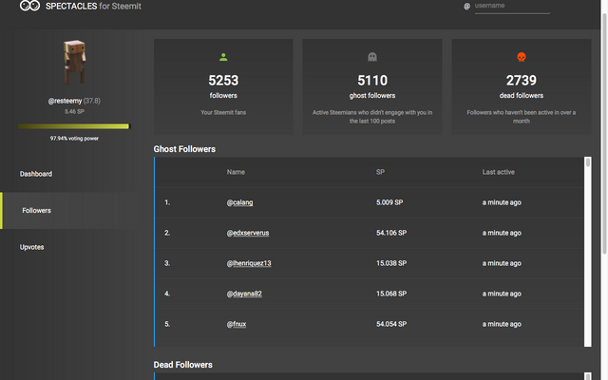Viewport: 608px width, 380px height.
Task: Click the 15.038 SP value
Action: (391, 263)
